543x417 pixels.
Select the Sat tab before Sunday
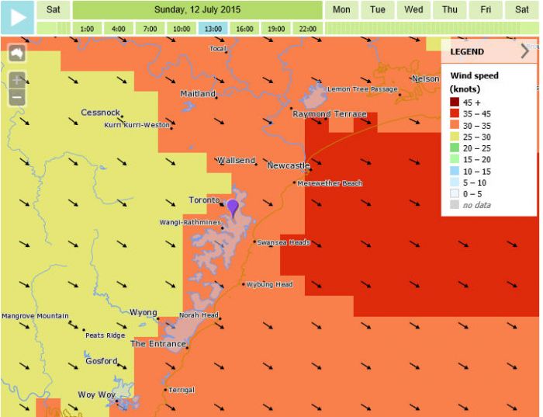(53, 10)
